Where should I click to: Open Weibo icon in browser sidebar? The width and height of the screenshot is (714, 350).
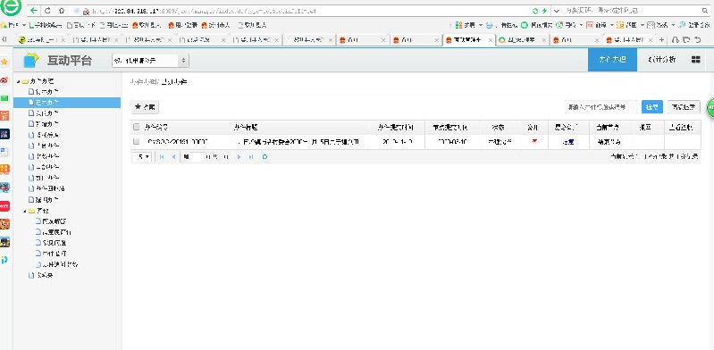point(4,80)
